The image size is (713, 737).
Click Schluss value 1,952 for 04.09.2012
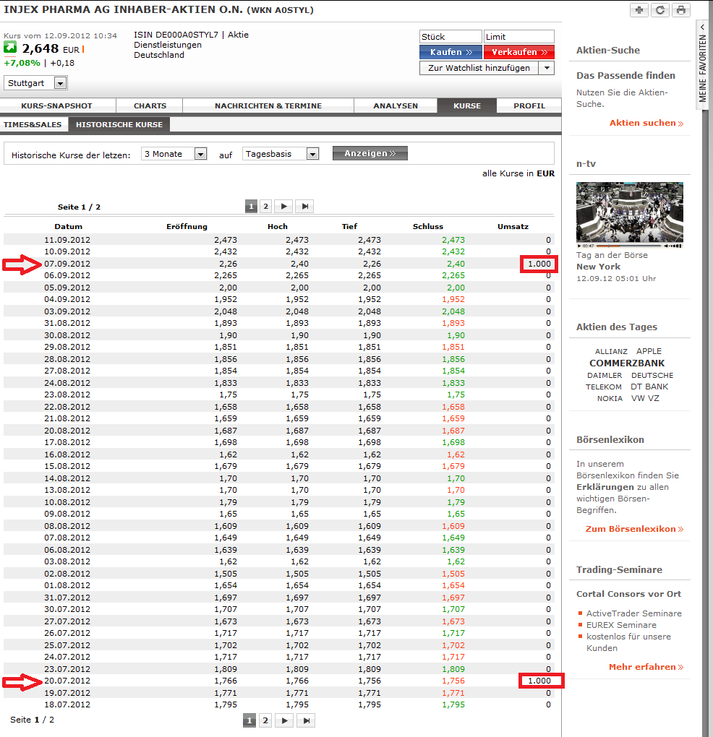coord(453,299)
